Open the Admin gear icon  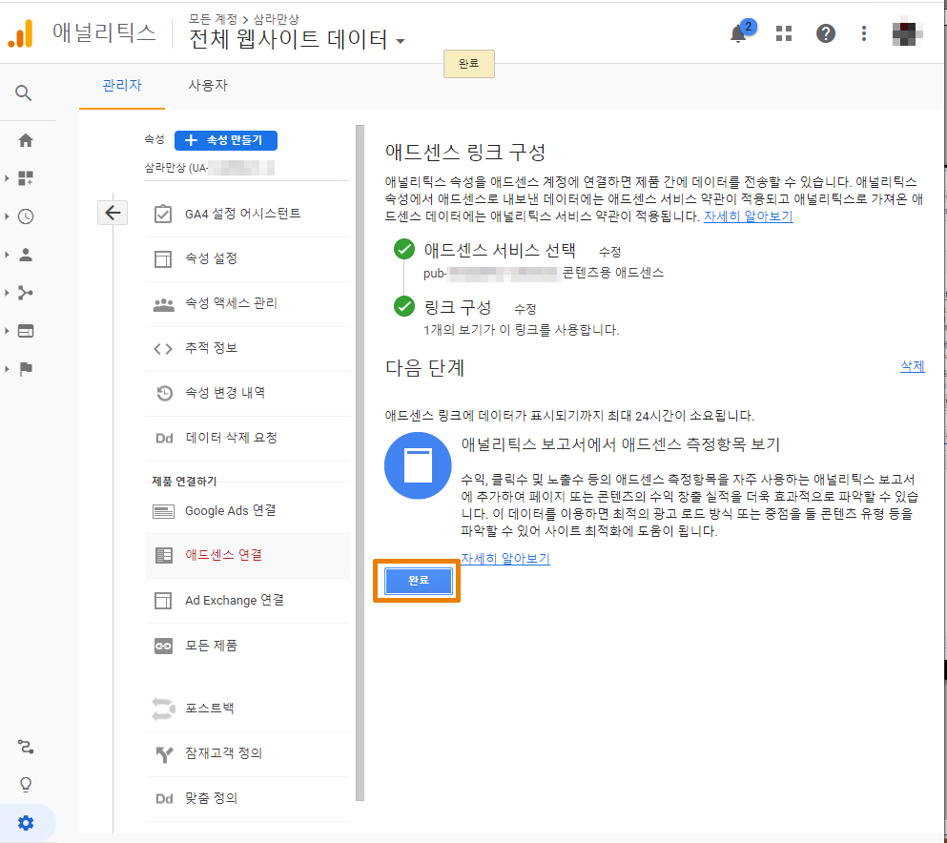point(26,822)
